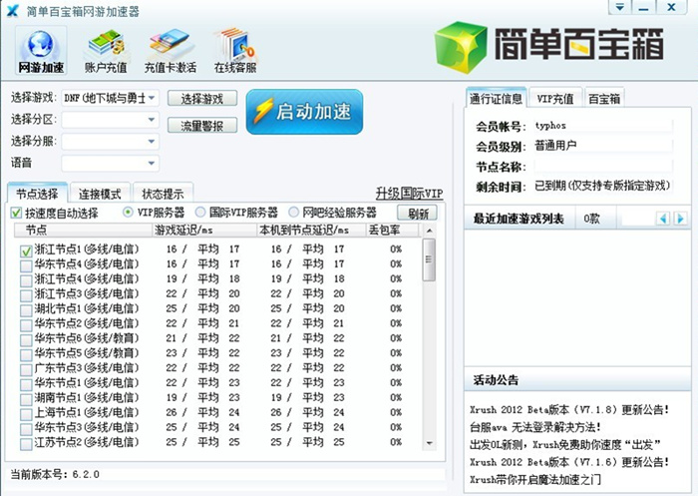Image resolution: width=698 pixels, height=496 pixels.
Task: Switch to the 状态提示 tab
Action: [163, 194]
